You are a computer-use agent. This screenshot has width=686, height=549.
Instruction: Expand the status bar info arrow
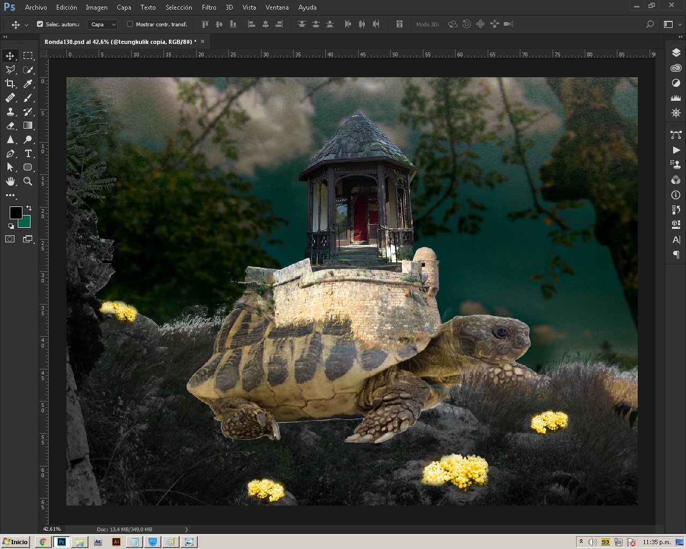tap(187, 530)
